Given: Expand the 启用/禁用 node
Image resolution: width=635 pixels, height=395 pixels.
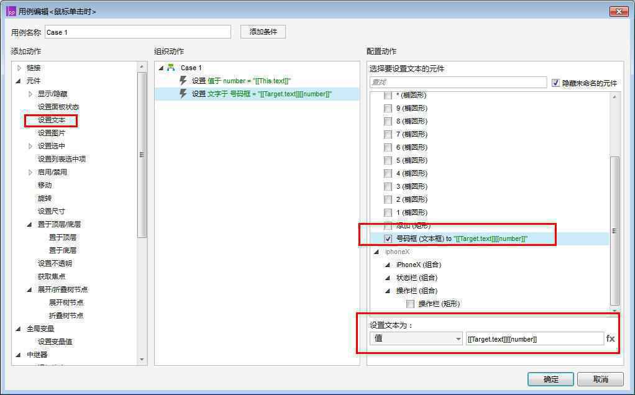Looking at the screenshot, I should coord(30,172).
